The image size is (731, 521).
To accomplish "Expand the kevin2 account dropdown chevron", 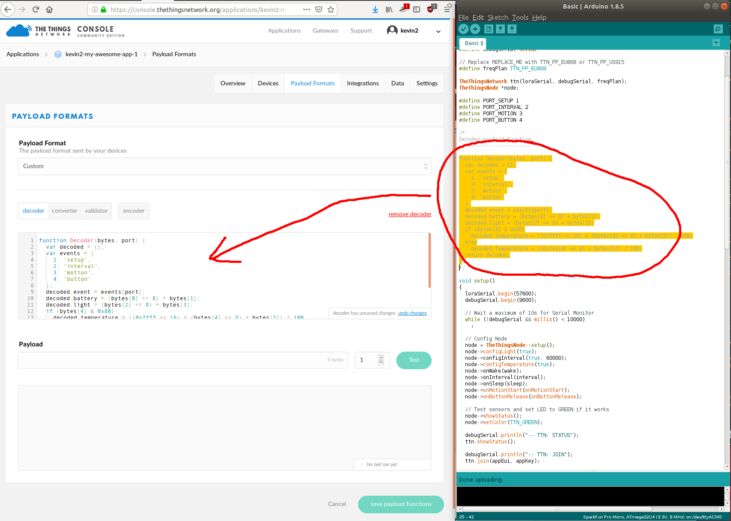I will click(438, 31).
